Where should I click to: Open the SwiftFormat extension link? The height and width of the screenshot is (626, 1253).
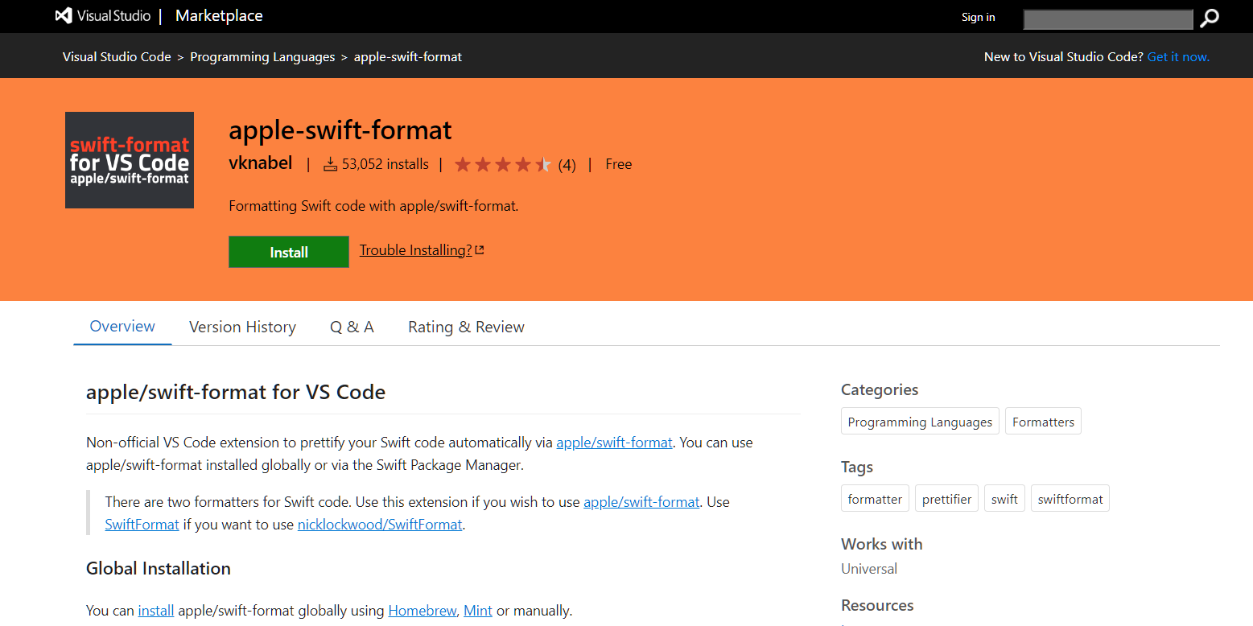[x=142, y=525]
